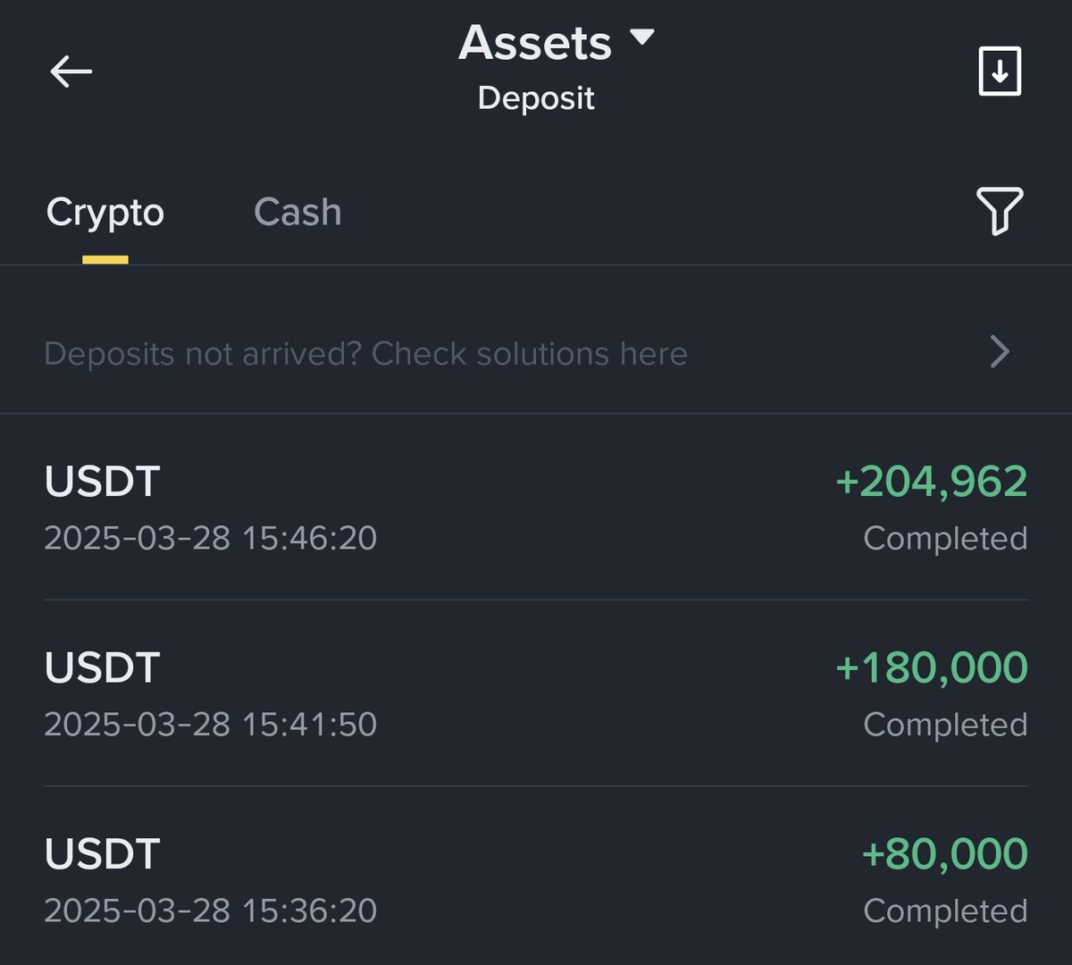Open the +80,000 USDT deposit amount
Image resolution: width=1072 pixels, height=965 pixels.
944,854
